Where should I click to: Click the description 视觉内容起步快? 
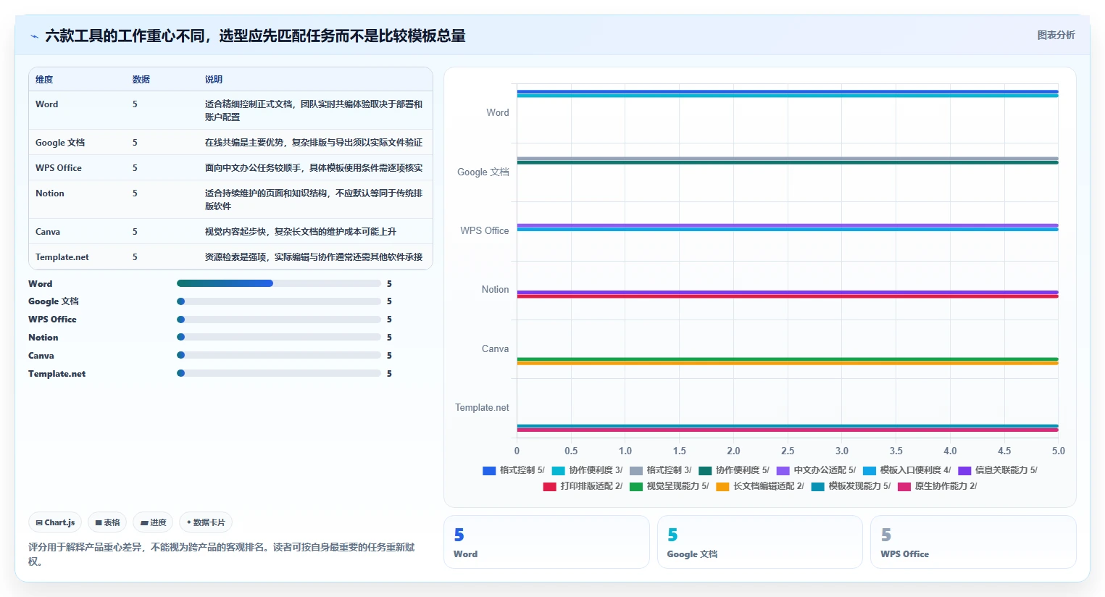point(301,232)
